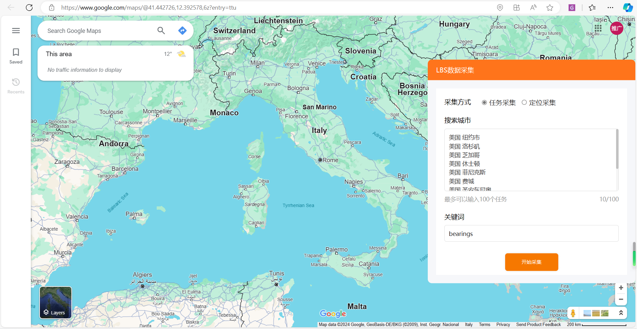
Task: Select 任务采集 radio option
Action: coord(484,103)
